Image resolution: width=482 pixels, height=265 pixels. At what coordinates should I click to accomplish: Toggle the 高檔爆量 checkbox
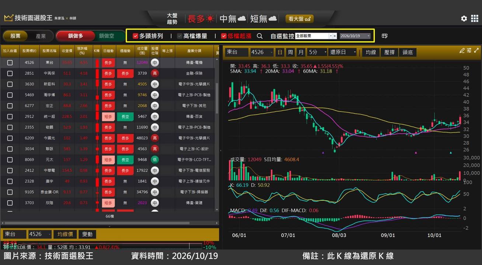click(x=179, y=36)
